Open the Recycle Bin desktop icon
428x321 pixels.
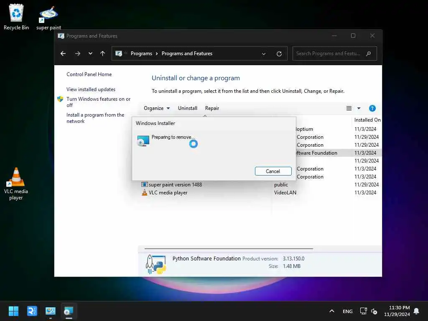(16, 17)
